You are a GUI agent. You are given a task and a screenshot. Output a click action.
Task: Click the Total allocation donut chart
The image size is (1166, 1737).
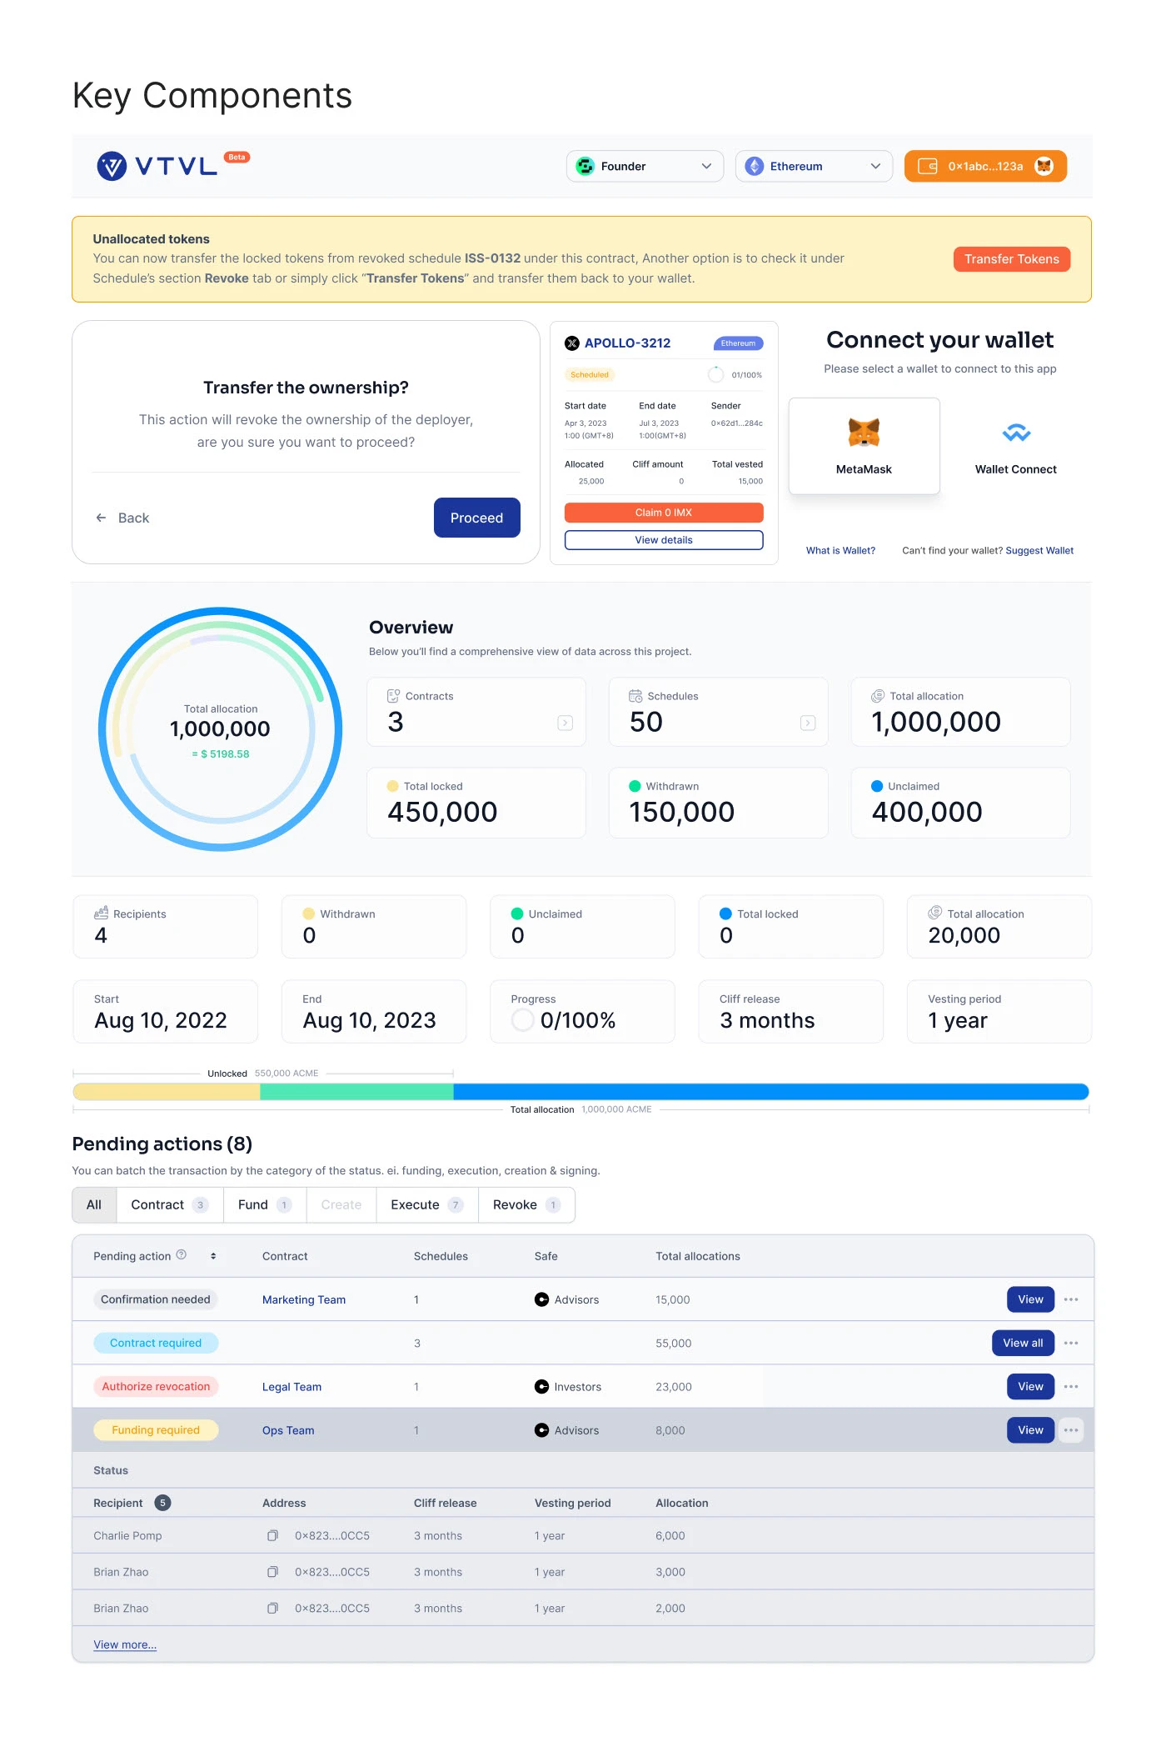click(x=221, y=729)
